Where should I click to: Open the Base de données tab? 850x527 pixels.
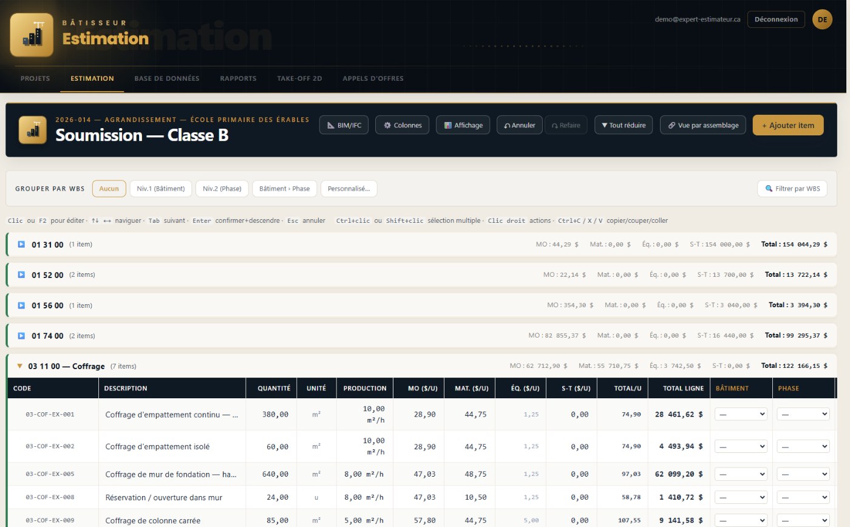167,78
